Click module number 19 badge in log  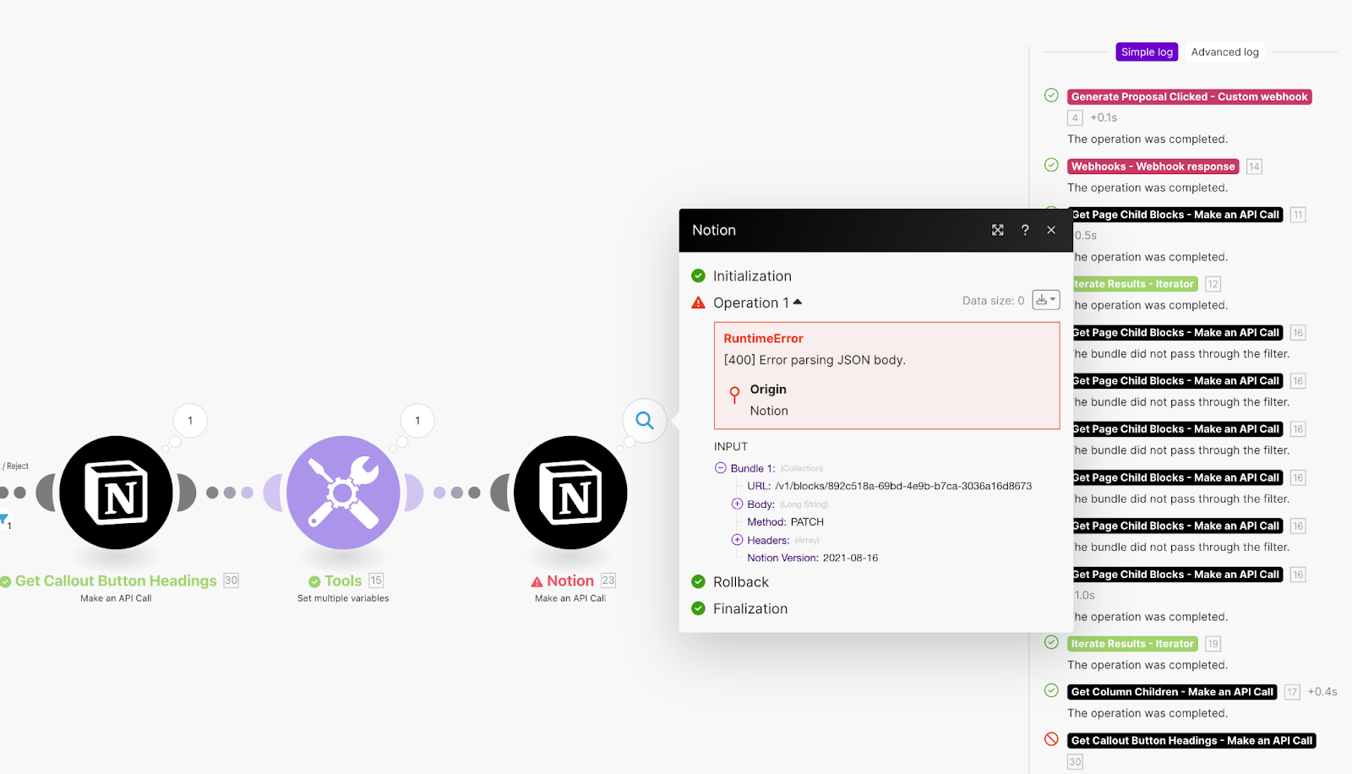coord(1213,644)
